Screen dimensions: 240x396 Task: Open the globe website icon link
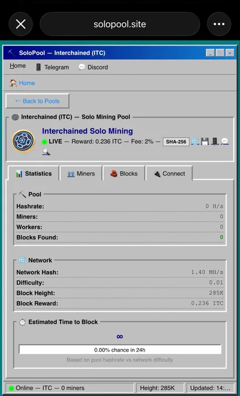pyautogui.click(x=195, y=141)
